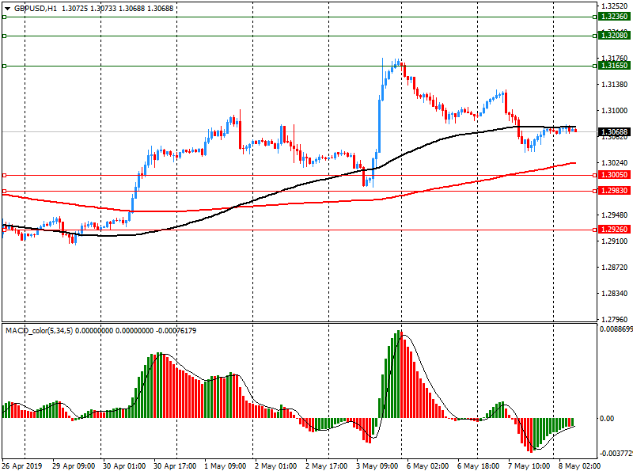This screenshot has height=475, width=633.
Task: Select the red horizontal line at 1.29260
Action: 316,230
